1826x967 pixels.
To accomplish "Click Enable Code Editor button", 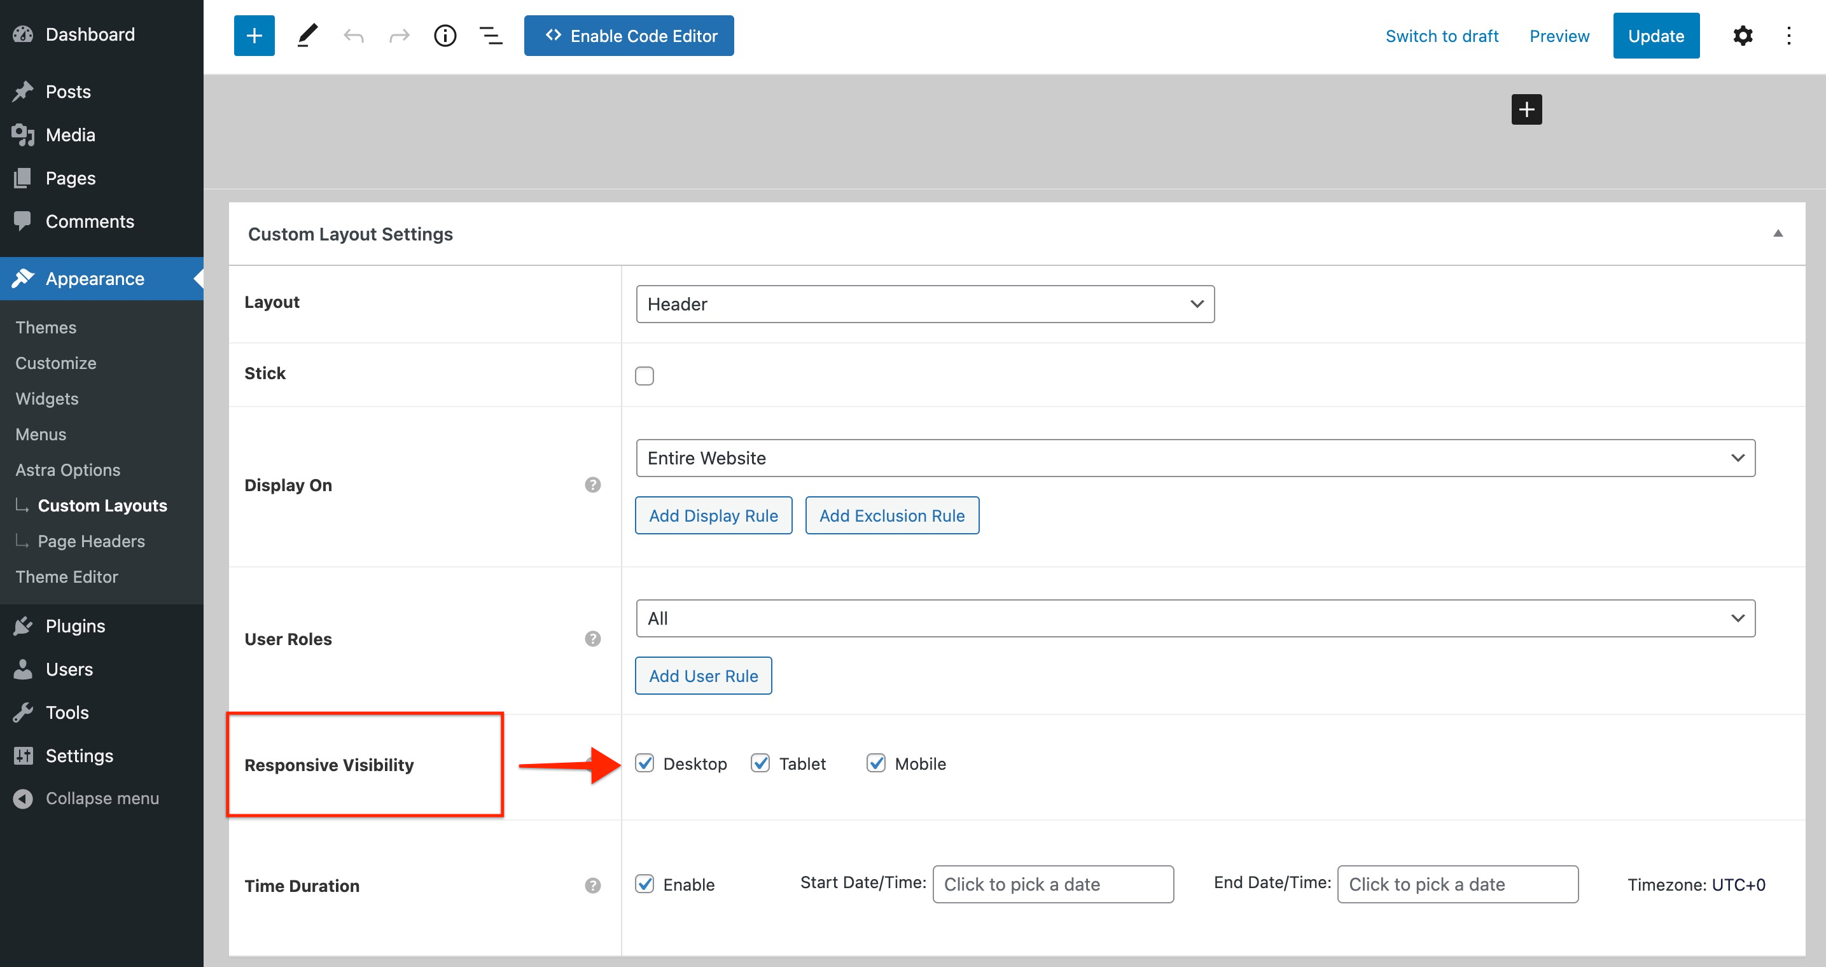I will click(x=629, y=36).
